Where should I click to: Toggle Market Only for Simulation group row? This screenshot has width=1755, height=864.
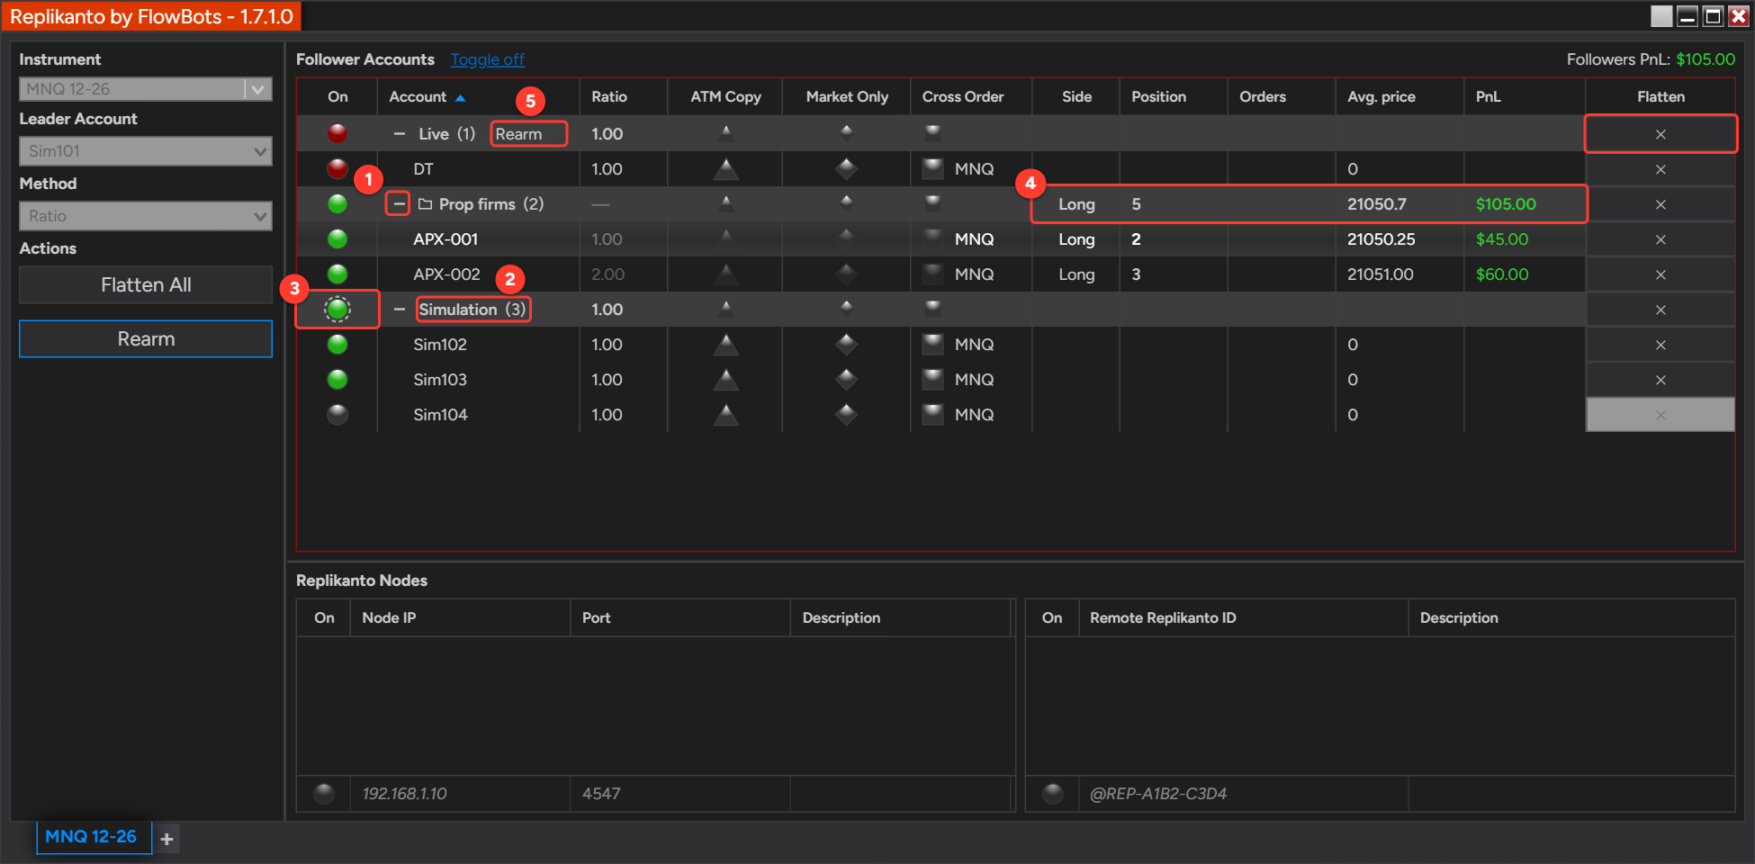[x=846, y=308]
